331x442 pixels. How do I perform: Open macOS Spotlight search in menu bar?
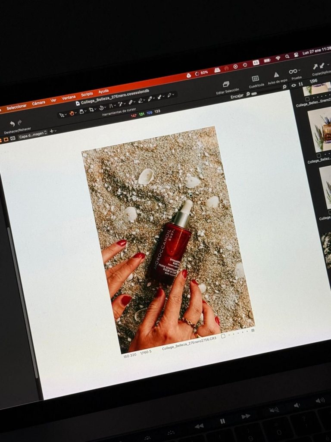tap(287, 56)
